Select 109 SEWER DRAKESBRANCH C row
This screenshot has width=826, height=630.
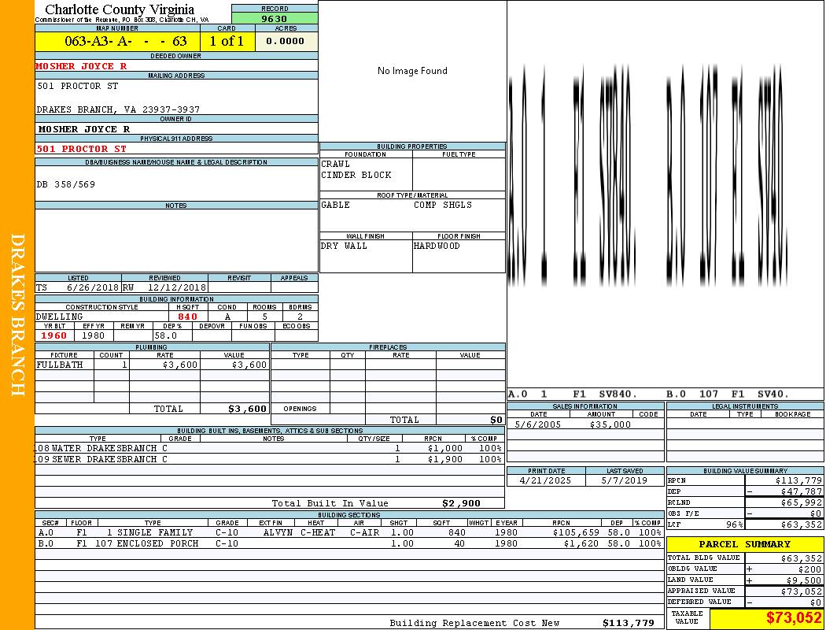coord(270,459)
